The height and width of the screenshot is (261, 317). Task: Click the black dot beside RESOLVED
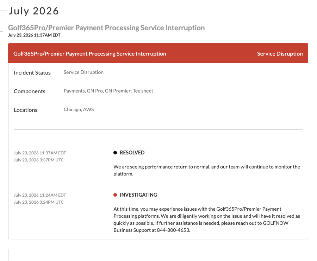tap(115, 153)
